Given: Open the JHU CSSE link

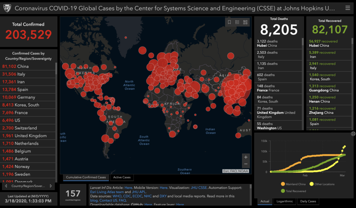Looking at the screenshot, I should click(x=199, y=188).
